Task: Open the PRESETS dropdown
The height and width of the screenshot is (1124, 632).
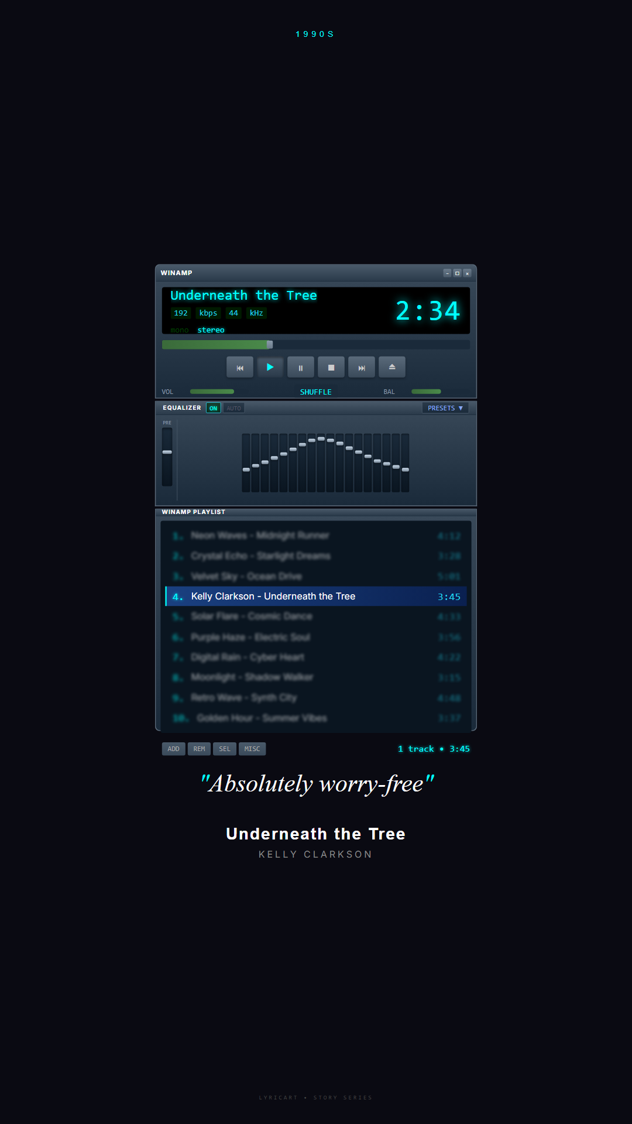Action: pos(445,408)
